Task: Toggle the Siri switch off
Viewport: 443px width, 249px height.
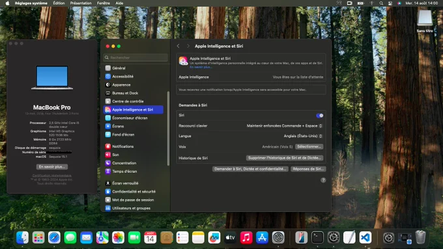Action: pos(319,115)
